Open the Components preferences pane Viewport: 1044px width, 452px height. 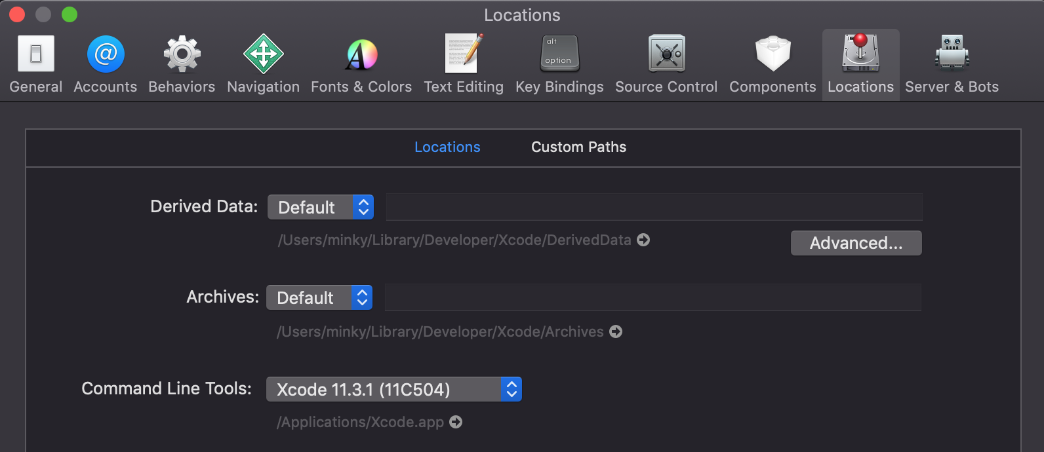point(773,64)
